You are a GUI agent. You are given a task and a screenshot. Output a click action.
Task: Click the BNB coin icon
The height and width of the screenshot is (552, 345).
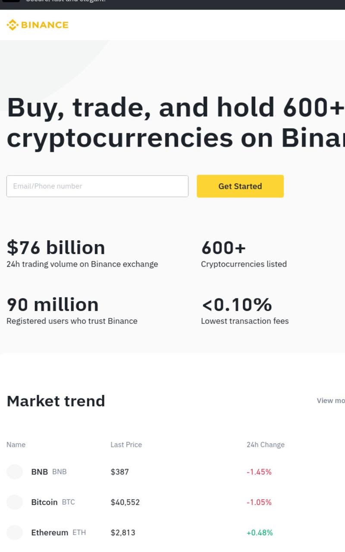tap(15, 472)
